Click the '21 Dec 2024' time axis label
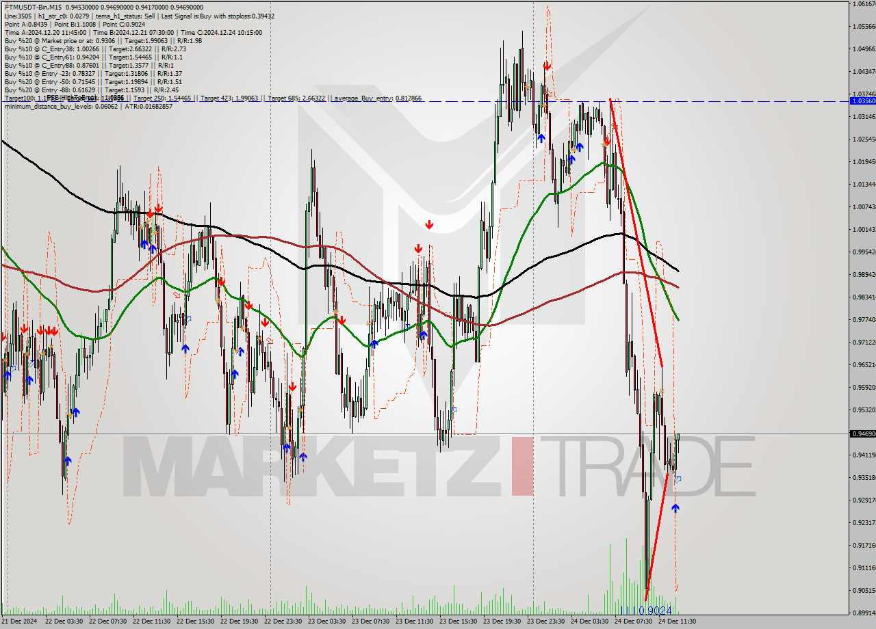 tap(19, 621)
